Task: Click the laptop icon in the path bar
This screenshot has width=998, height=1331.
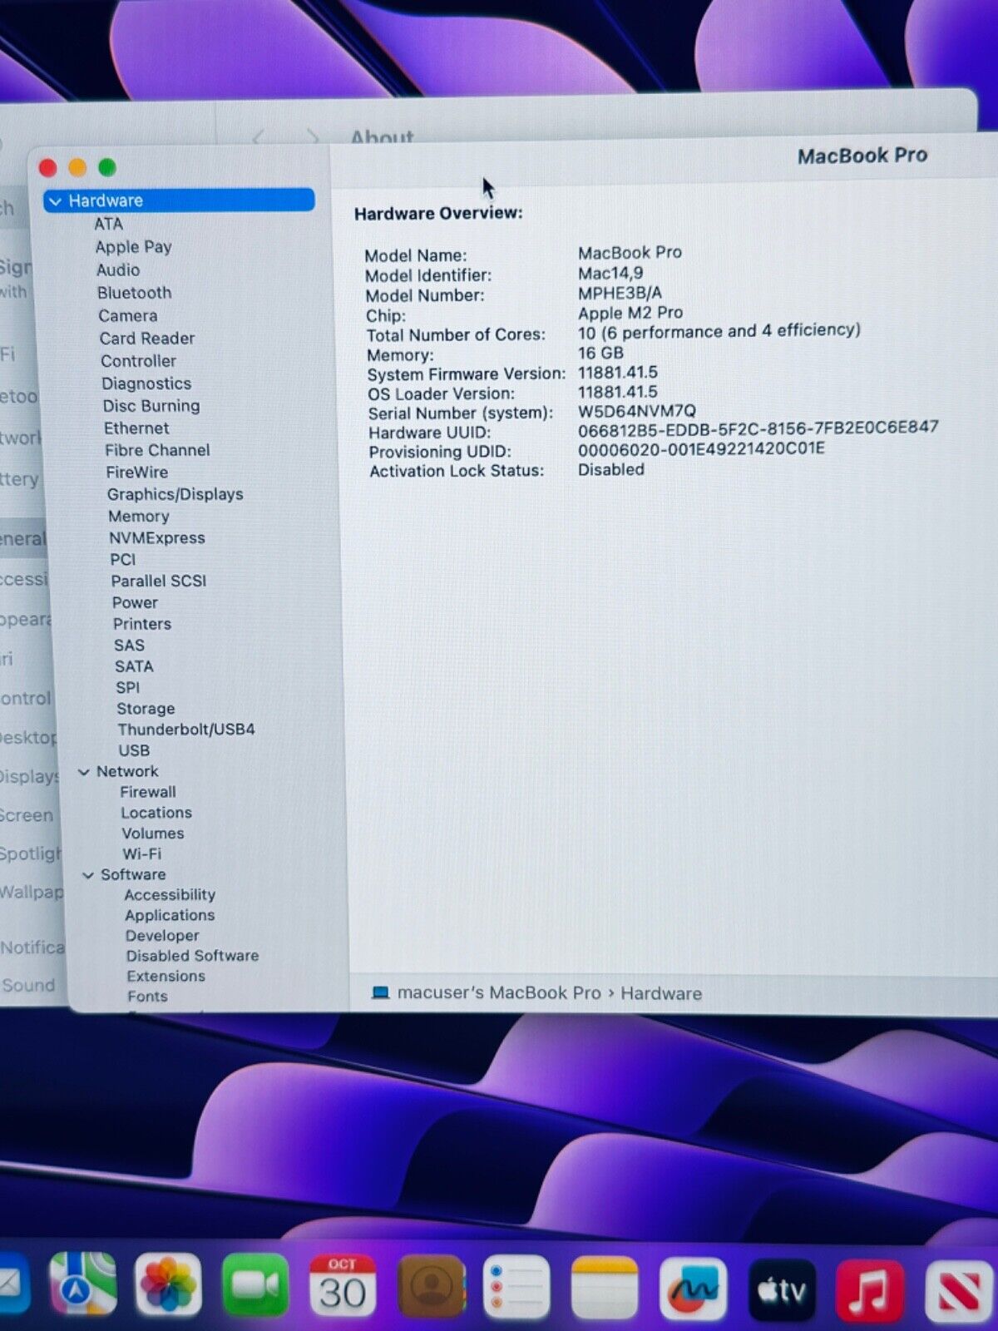Action: pos(380,992)
